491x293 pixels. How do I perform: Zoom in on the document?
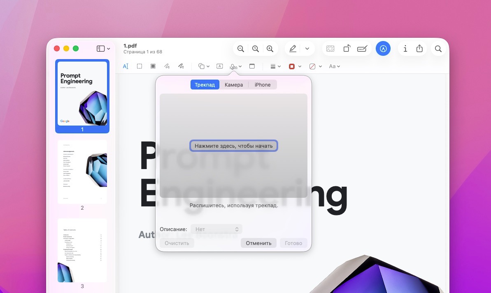pyautogui.click(x=270, y=49)
